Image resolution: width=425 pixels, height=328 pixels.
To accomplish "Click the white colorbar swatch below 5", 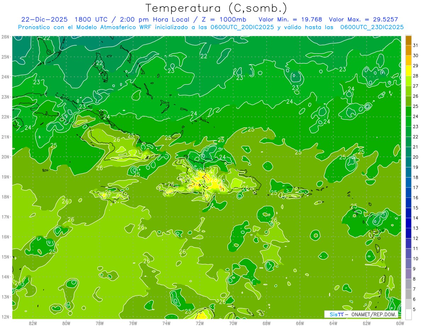I will pos(409,314).
